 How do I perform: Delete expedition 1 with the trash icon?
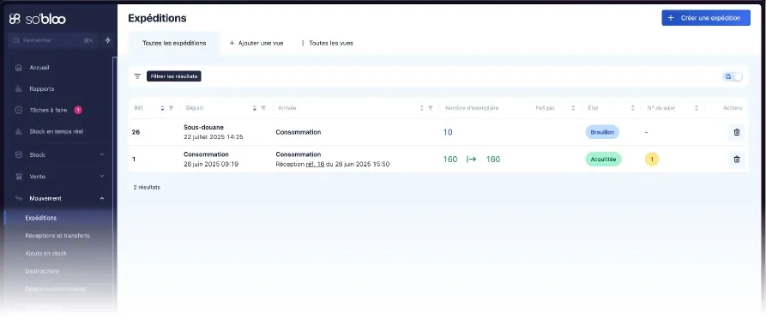pyautogui.click(x=737, y=160)
